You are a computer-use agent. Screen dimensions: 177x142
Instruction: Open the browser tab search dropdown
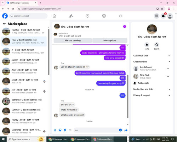3,3
